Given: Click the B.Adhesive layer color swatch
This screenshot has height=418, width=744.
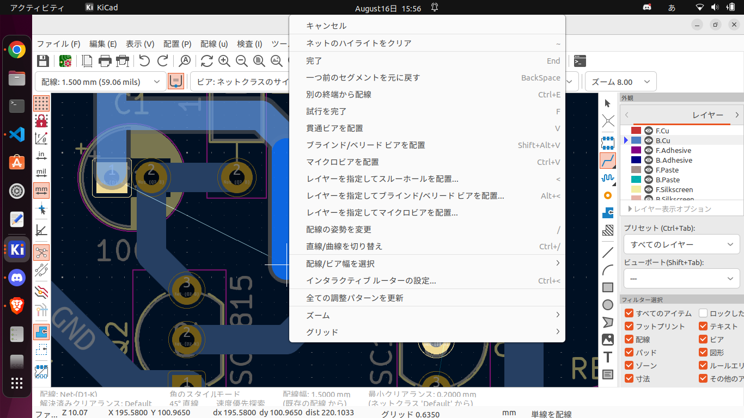Looking at the screenshot, I should tap(636, 160).
